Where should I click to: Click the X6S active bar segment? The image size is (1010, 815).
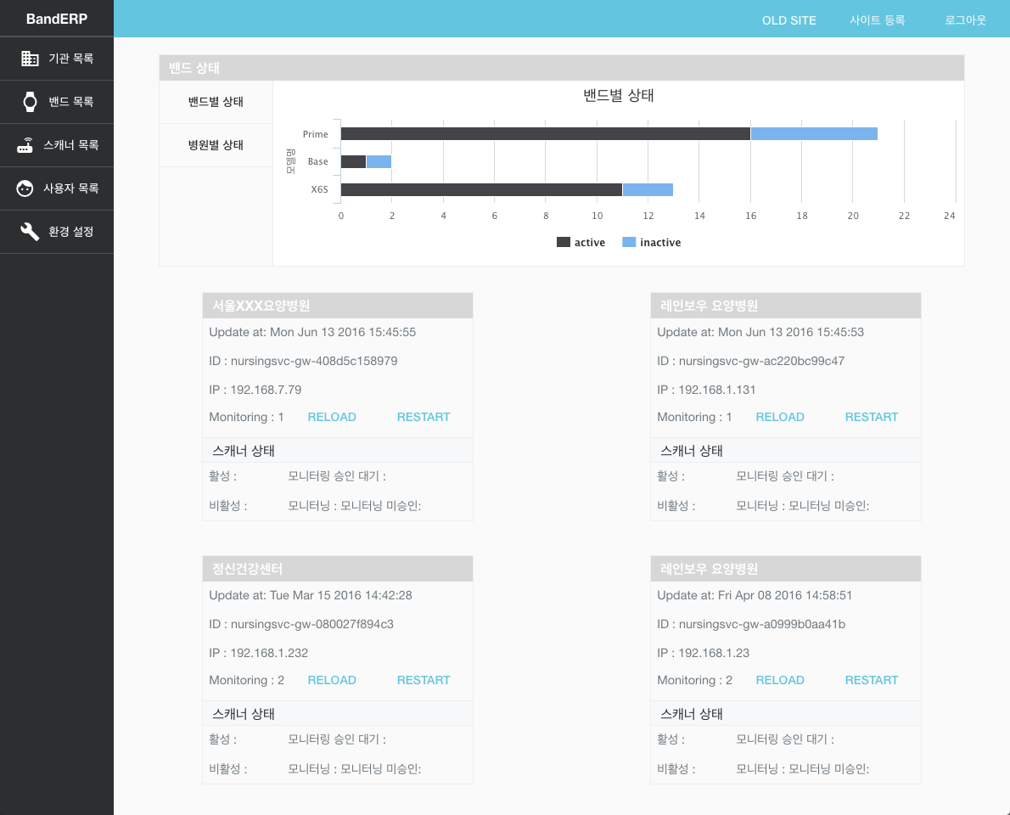[x=481, y=189]
